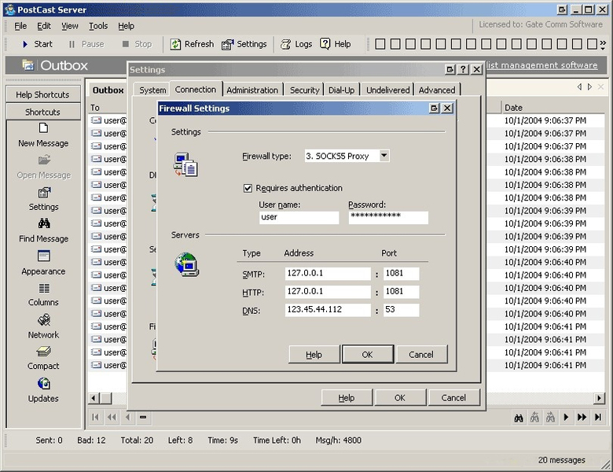This screenshot has width=613, height=472.
Task: Click Help in Firewall Settings dialog
Action: [x=314, y=354]
